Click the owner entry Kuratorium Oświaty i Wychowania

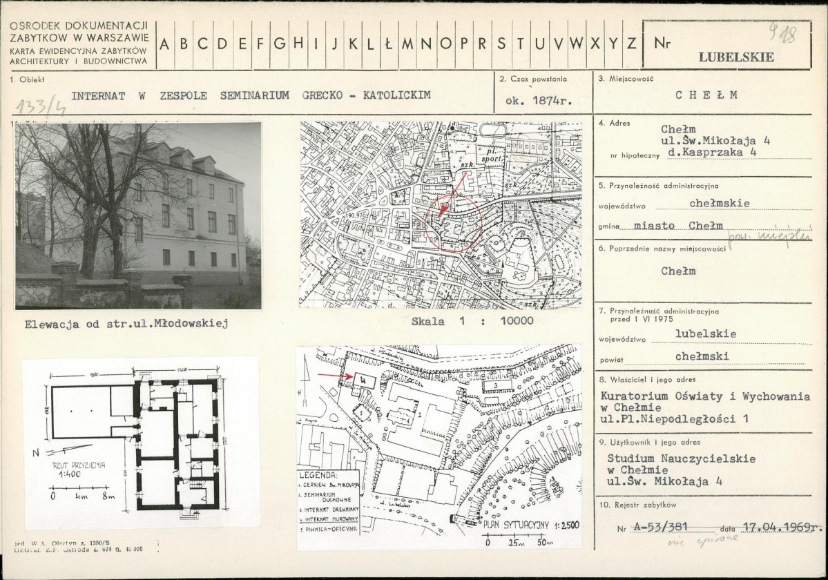click(x=704, y=396)
